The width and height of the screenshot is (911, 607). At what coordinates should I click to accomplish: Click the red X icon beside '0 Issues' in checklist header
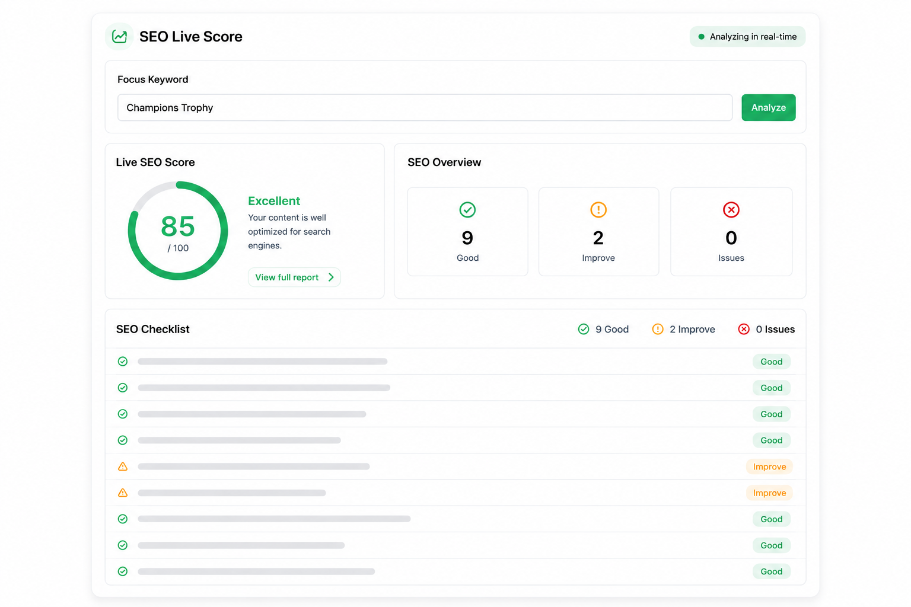coord(744,329)
